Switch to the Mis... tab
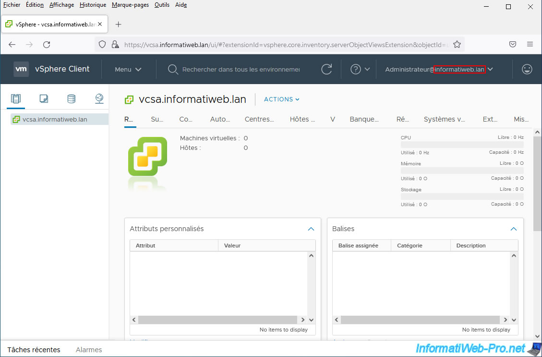The width and height of the screenshot is (542, 357). pyautogui.click(x=521, y=119)
